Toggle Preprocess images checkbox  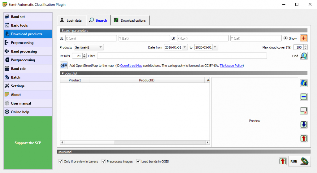[103, 161]
